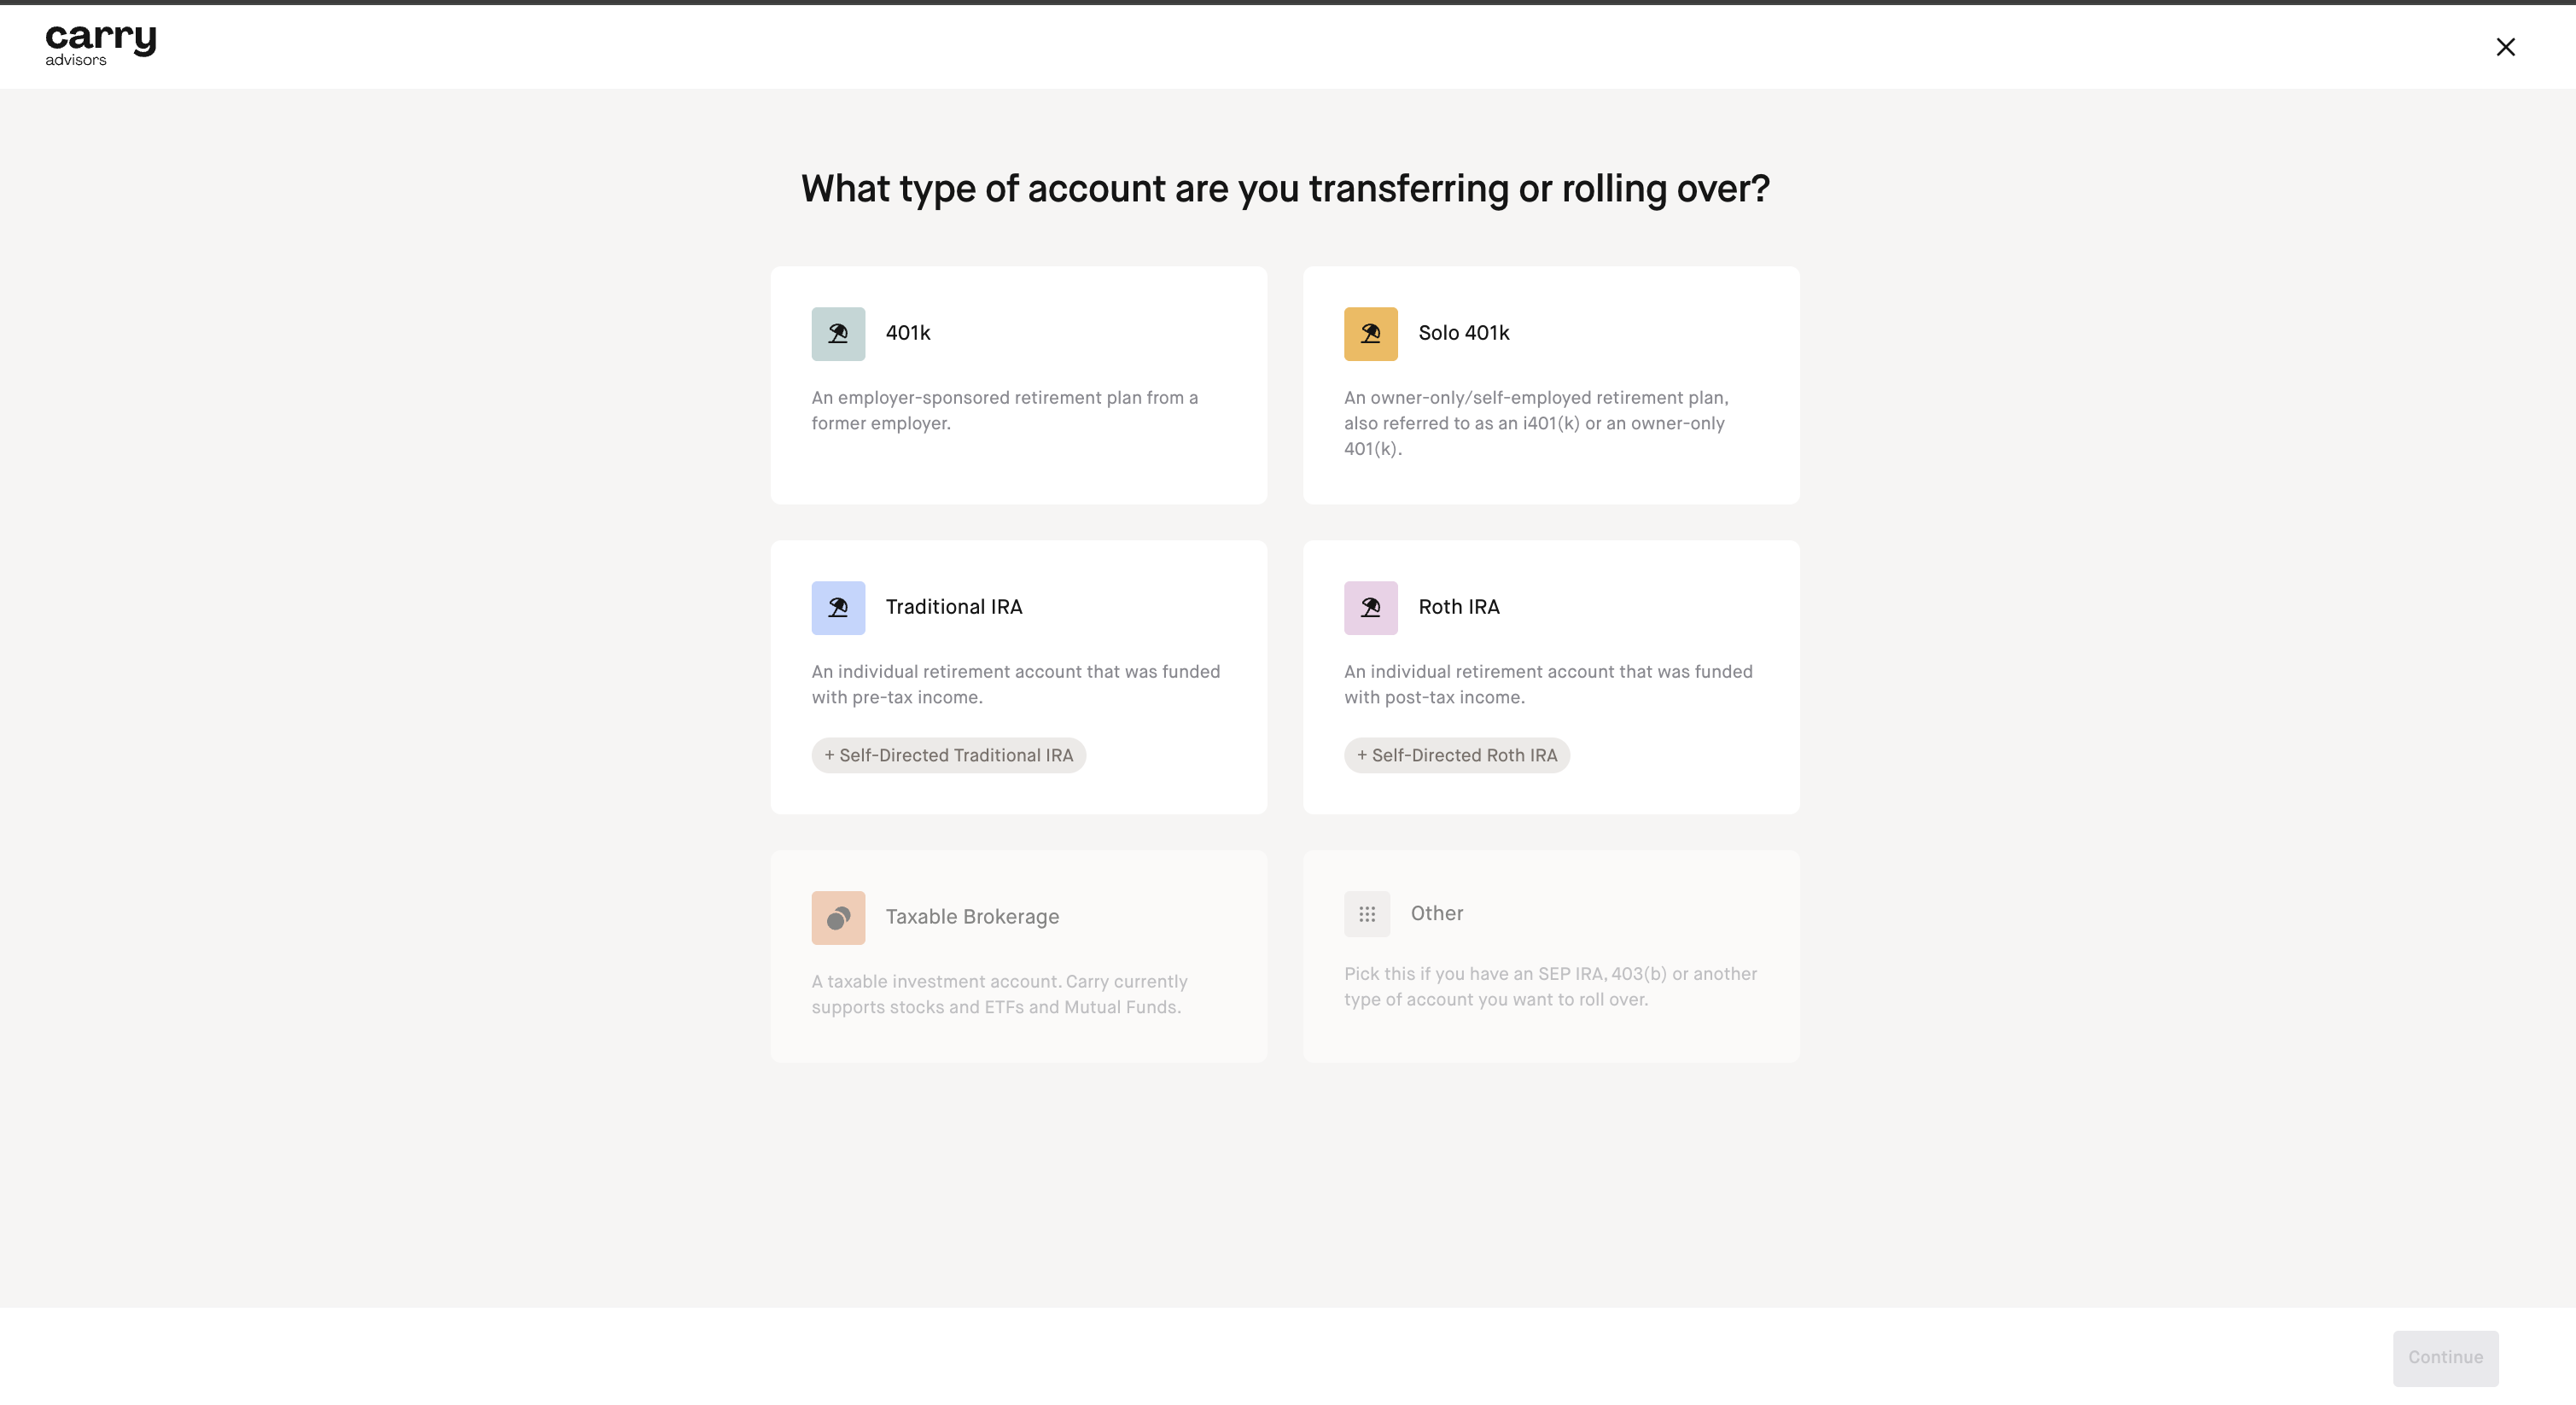The image size is (2576, 1405).
Task: Click the Self-Directed Traditional IRA chip
Action: click(948, 755)
